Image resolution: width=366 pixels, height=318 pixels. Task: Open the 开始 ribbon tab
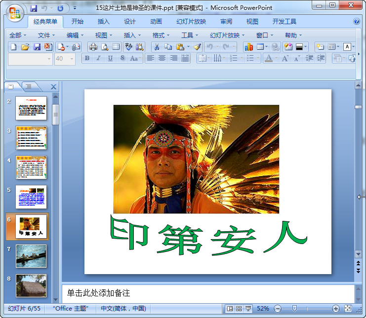point(77,22)
